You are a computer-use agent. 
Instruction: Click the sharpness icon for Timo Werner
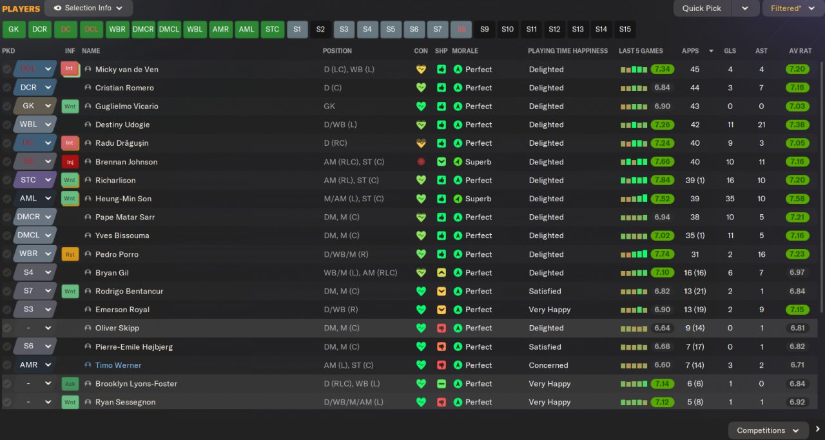tap(442, 365)
